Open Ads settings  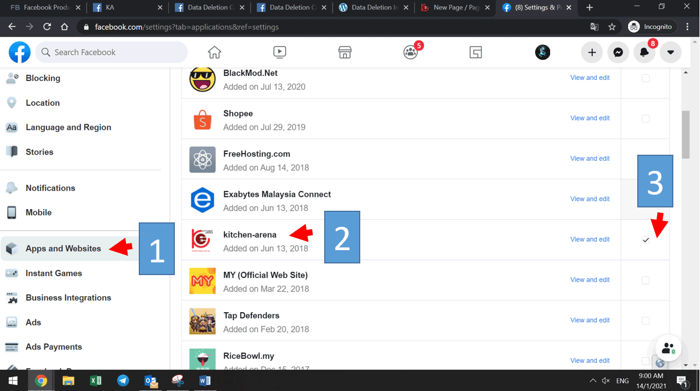pos(33,322)
